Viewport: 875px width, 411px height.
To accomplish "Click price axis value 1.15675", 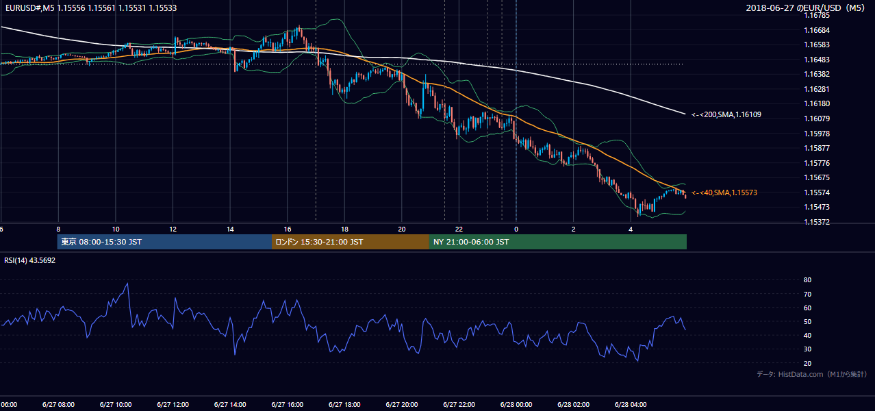I will tap(816, 177).
